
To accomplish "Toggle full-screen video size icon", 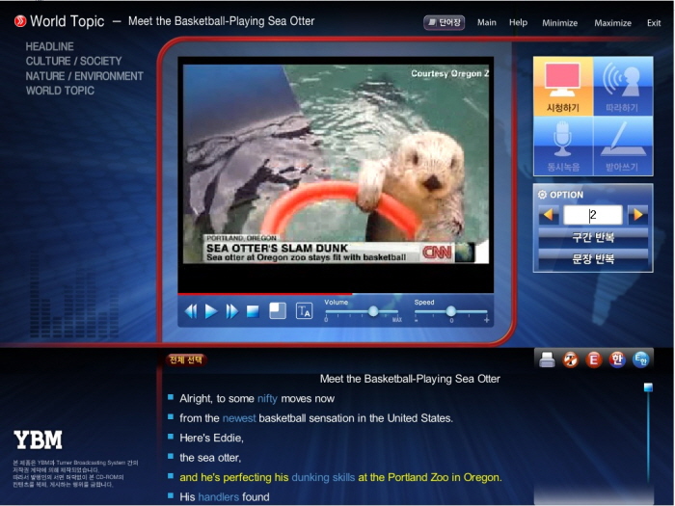I will (x=278, y=310).
